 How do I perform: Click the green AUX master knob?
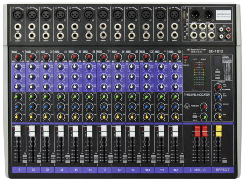[204, 117]
